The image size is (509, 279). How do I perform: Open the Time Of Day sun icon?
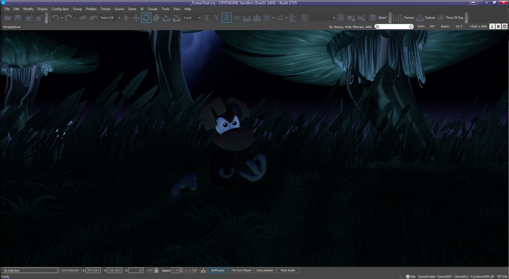pos(441,18)
